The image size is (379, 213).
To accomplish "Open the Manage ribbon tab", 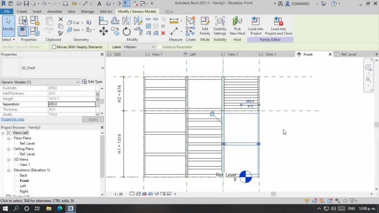I will pyautogui.click(x=87, y=11).
